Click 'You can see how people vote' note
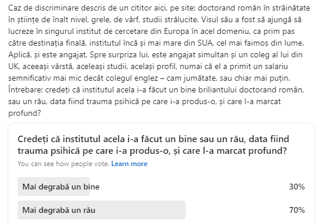This screenshot has width=322, height=224. 63,164
